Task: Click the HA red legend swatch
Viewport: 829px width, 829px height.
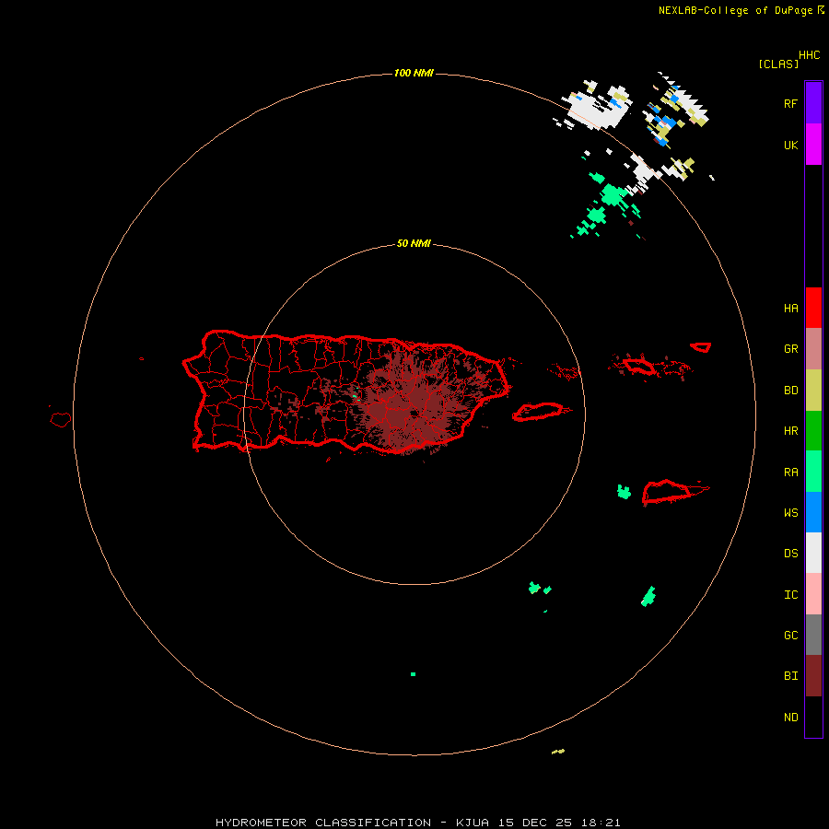Action: [813, 308]
